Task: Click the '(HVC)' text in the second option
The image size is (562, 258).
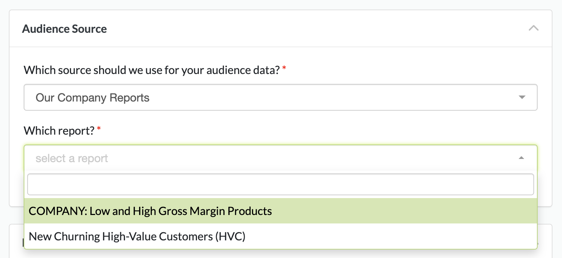Action: (x=230, y=236)
